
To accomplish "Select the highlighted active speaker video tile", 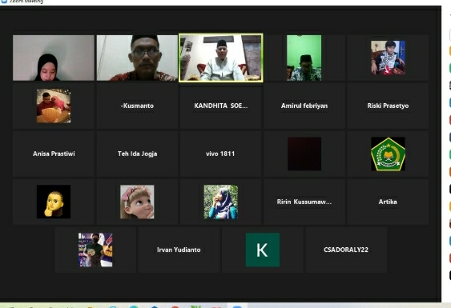I will point(220,58).
